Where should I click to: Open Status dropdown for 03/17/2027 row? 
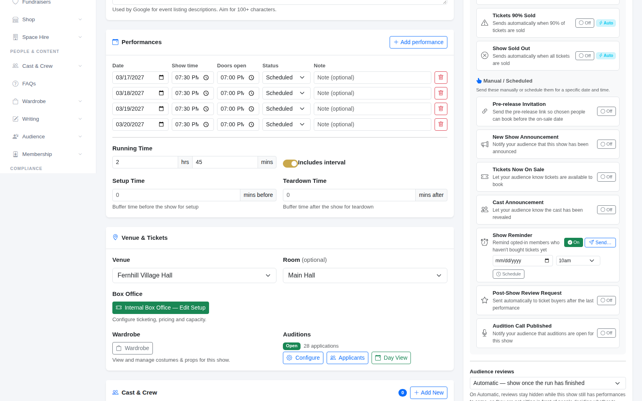(x=286, y=77)
